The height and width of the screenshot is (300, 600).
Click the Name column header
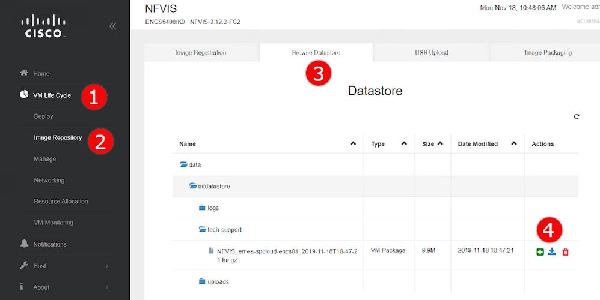click(188, 144)
